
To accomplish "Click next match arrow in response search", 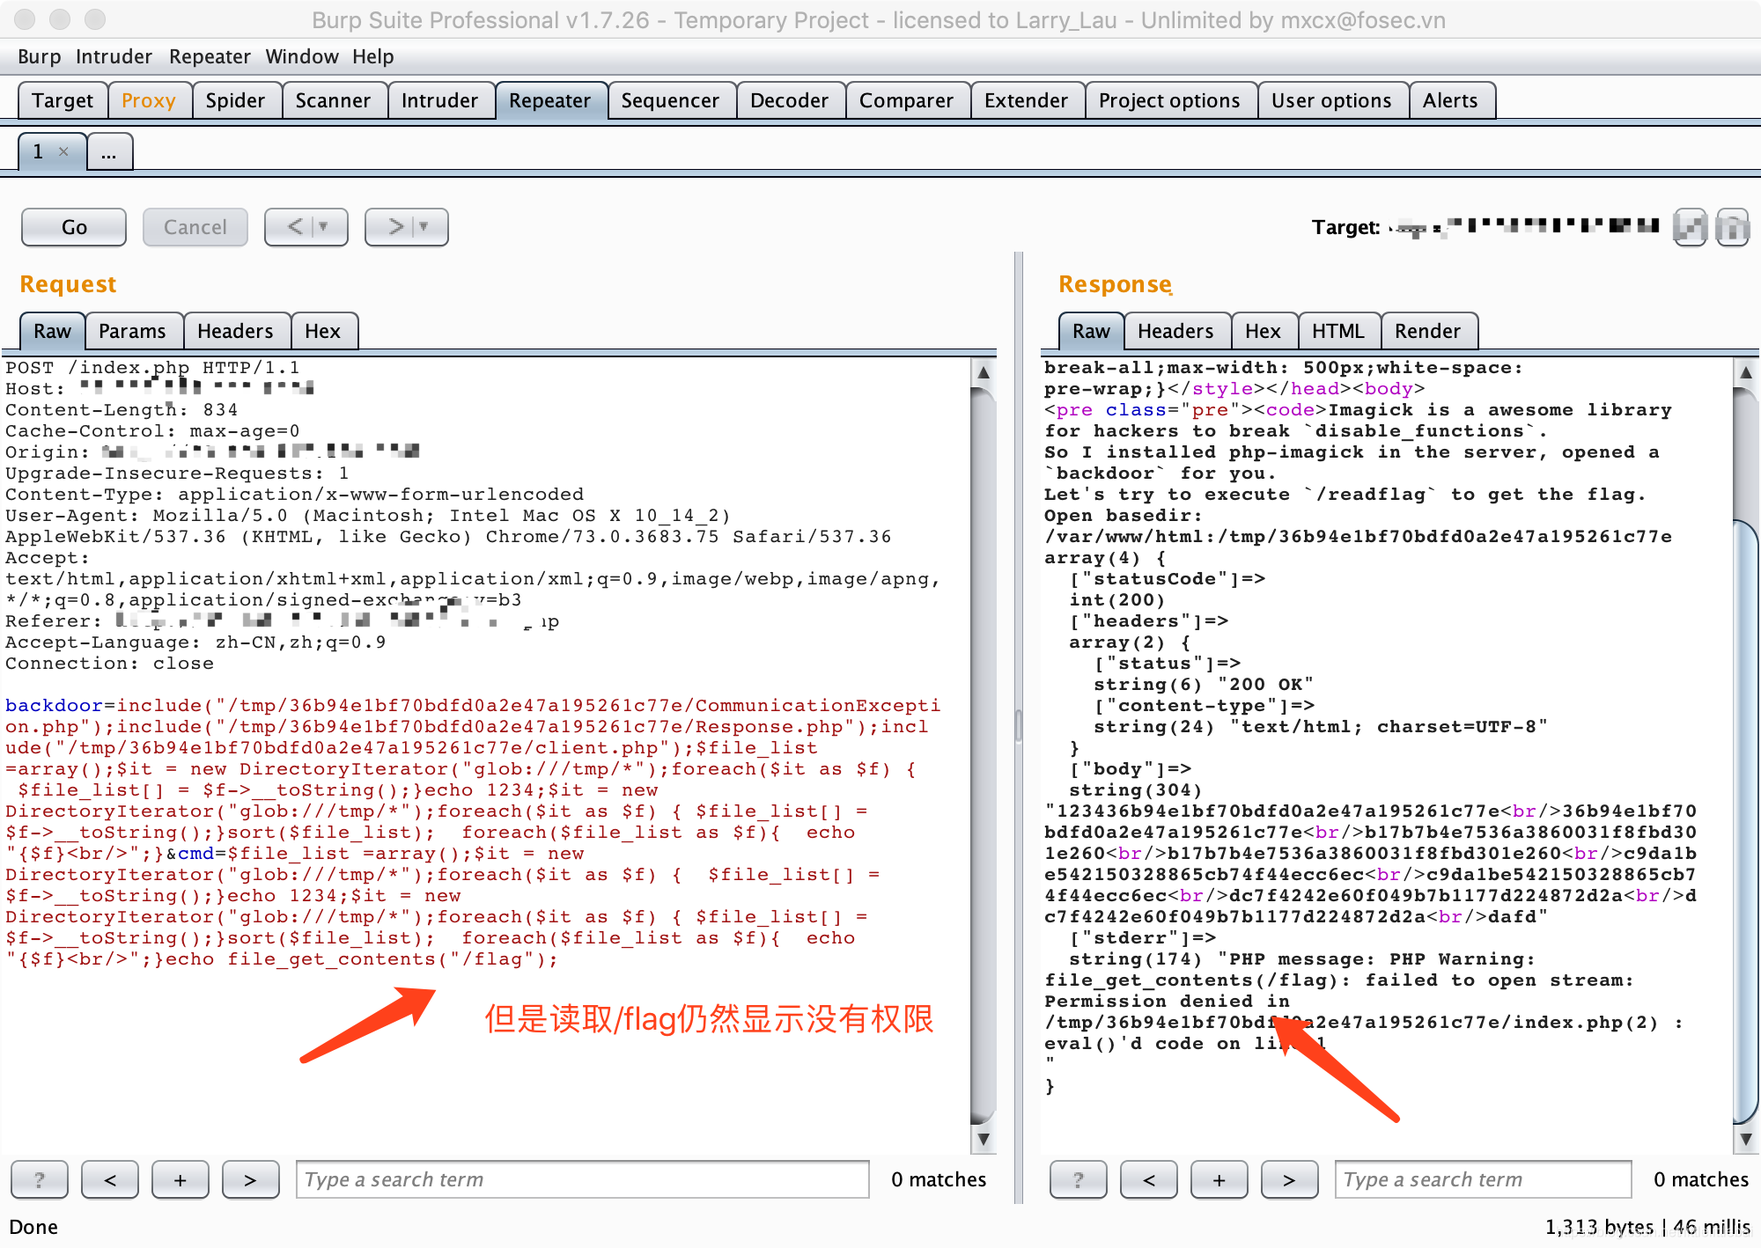I will (x=1289, y=1179).
